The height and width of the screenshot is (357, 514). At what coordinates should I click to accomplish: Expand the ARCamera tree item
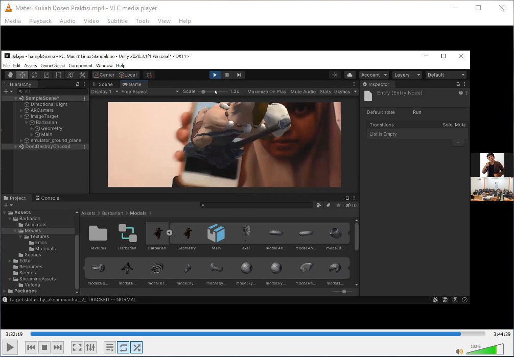21,110
